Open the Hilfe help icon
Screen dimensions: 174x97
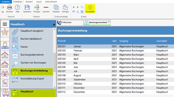pos(17,7)
